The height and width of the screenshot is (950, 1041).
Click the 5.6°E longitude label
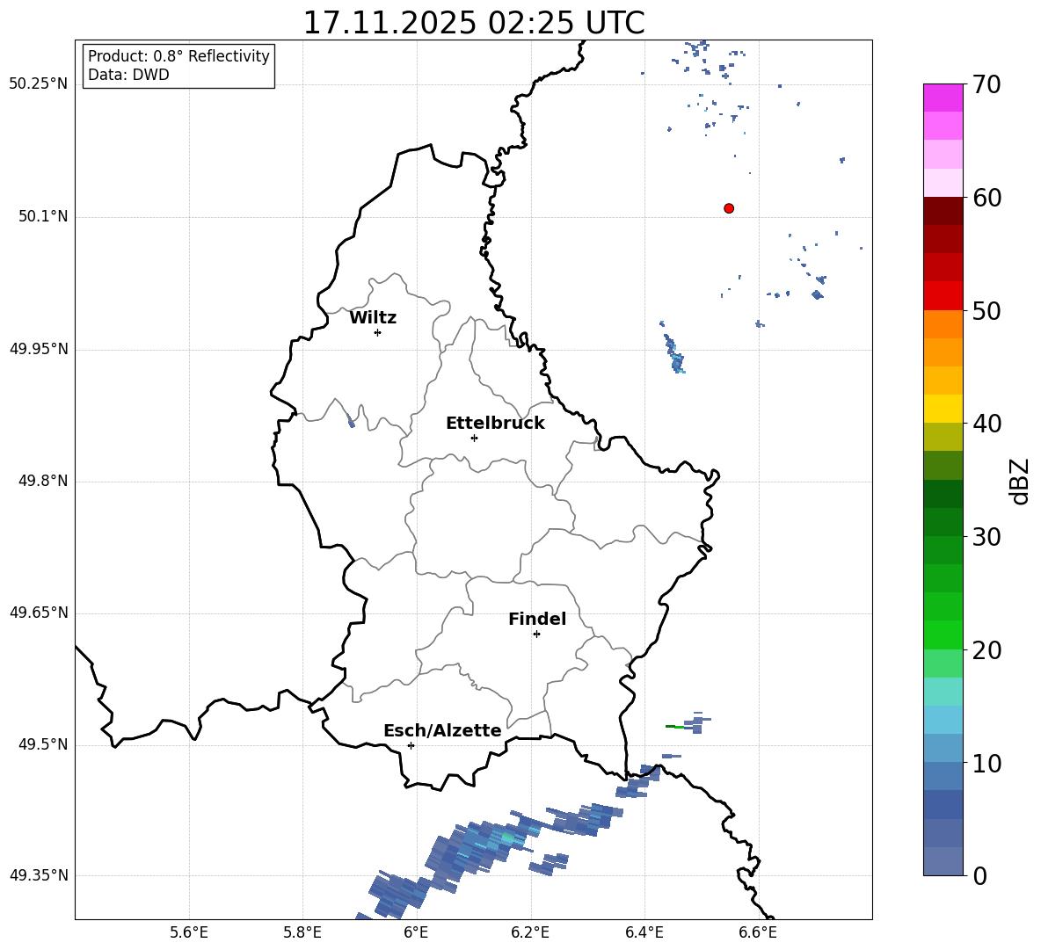click(x=189, y=932)
